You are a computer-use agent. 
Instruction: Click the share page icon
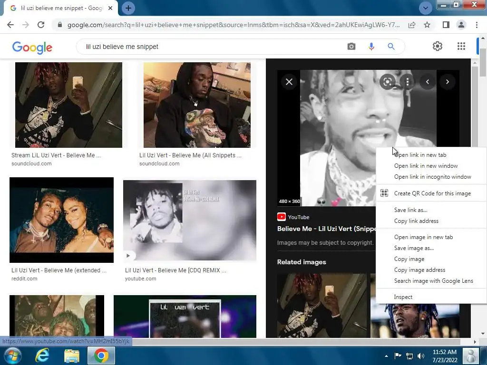[x=412, y=25]
